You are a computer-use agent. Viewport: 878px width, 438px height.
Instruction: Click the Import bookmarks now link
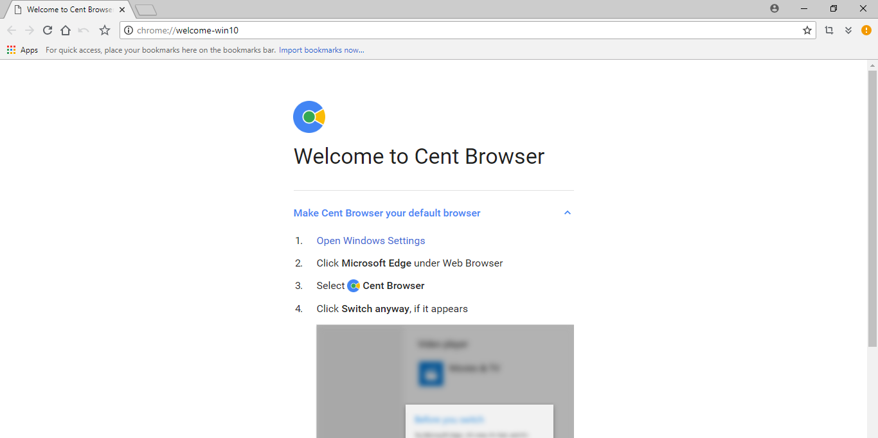click(321, 49)
